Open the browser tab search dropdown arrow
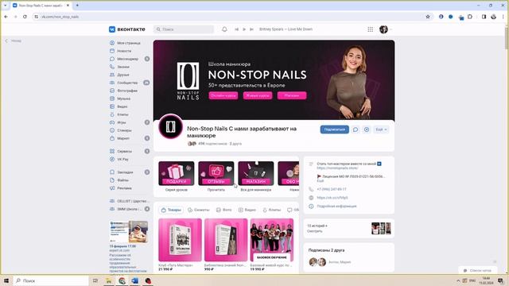The image size is (509, 286). click(x=6, y=6)
